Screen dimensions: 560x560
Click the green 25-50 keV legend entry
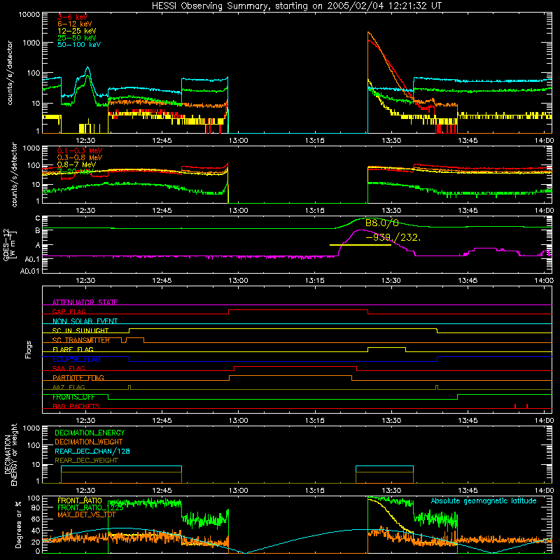pyautogui.click(x=77, y=38)
